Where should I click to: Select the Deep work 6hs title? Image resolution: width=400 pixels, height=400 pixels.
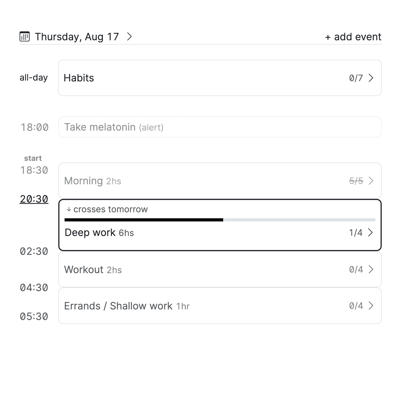[99, 233]
